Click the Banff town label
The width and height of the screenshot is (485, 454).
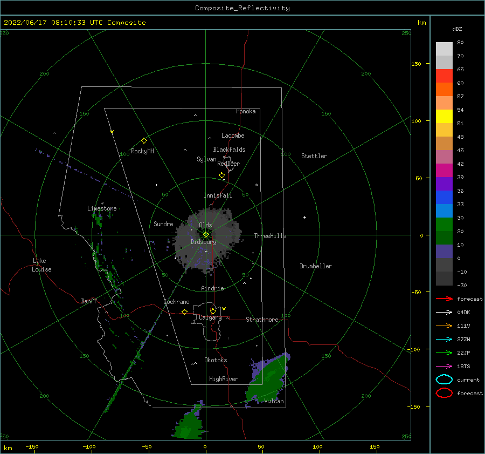coord(89,301)
